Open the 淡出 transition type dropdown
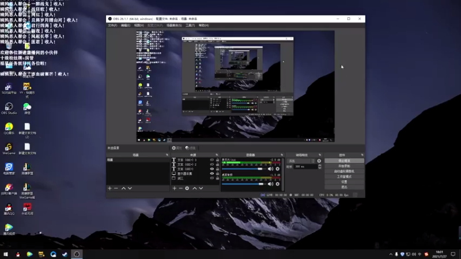This screenshot has width=461, height=259. (x=301, y=161)
